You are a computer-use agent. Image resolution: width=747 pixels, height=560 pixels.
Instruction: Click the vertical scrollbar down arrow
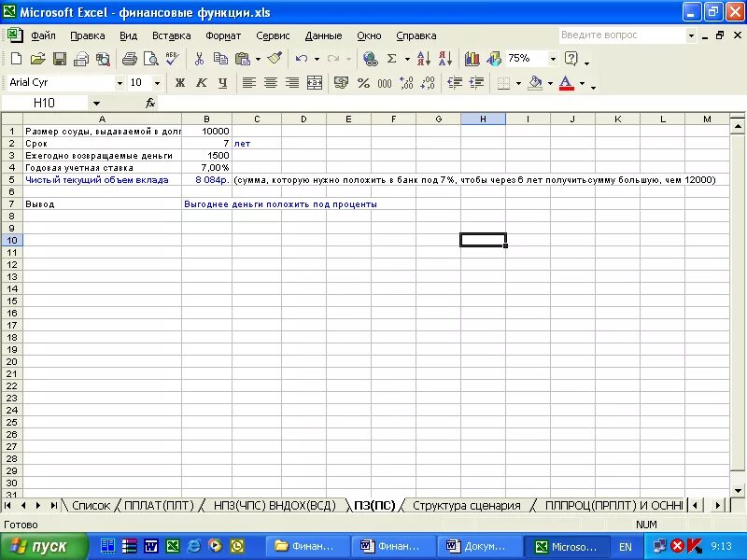tap(738, 491)
